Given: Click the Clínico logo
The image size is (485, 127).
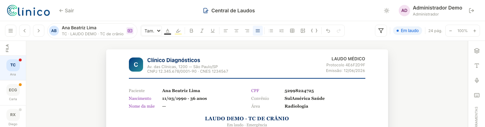Looking at the screenshot, I should pos(28,11).
